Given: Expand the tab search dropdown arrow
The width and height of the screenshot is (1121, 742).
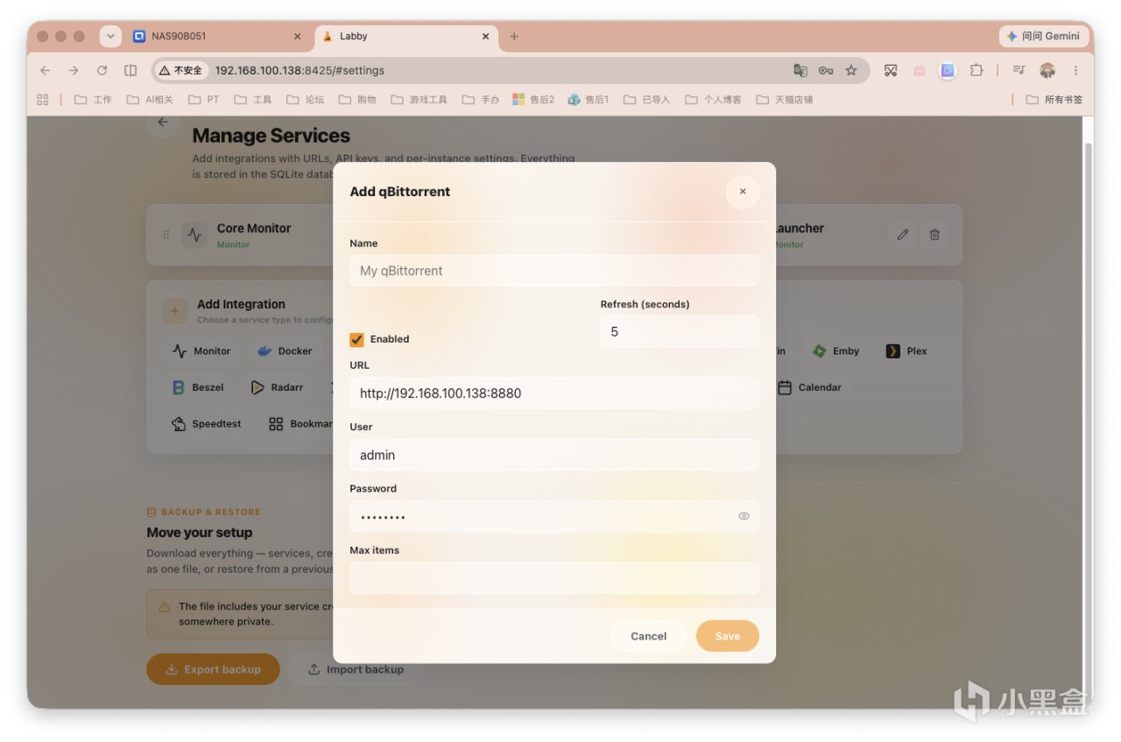Looking at the screenshot, I should coord(110,36).
